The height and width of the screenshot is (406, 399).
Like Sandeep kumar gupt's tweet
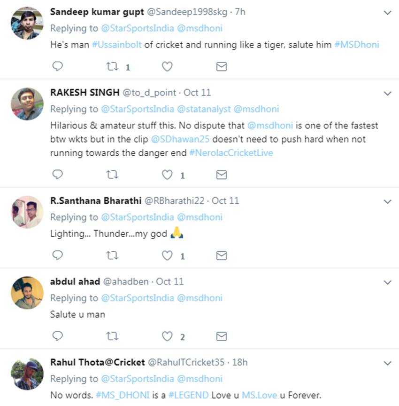tap(167, 67)
